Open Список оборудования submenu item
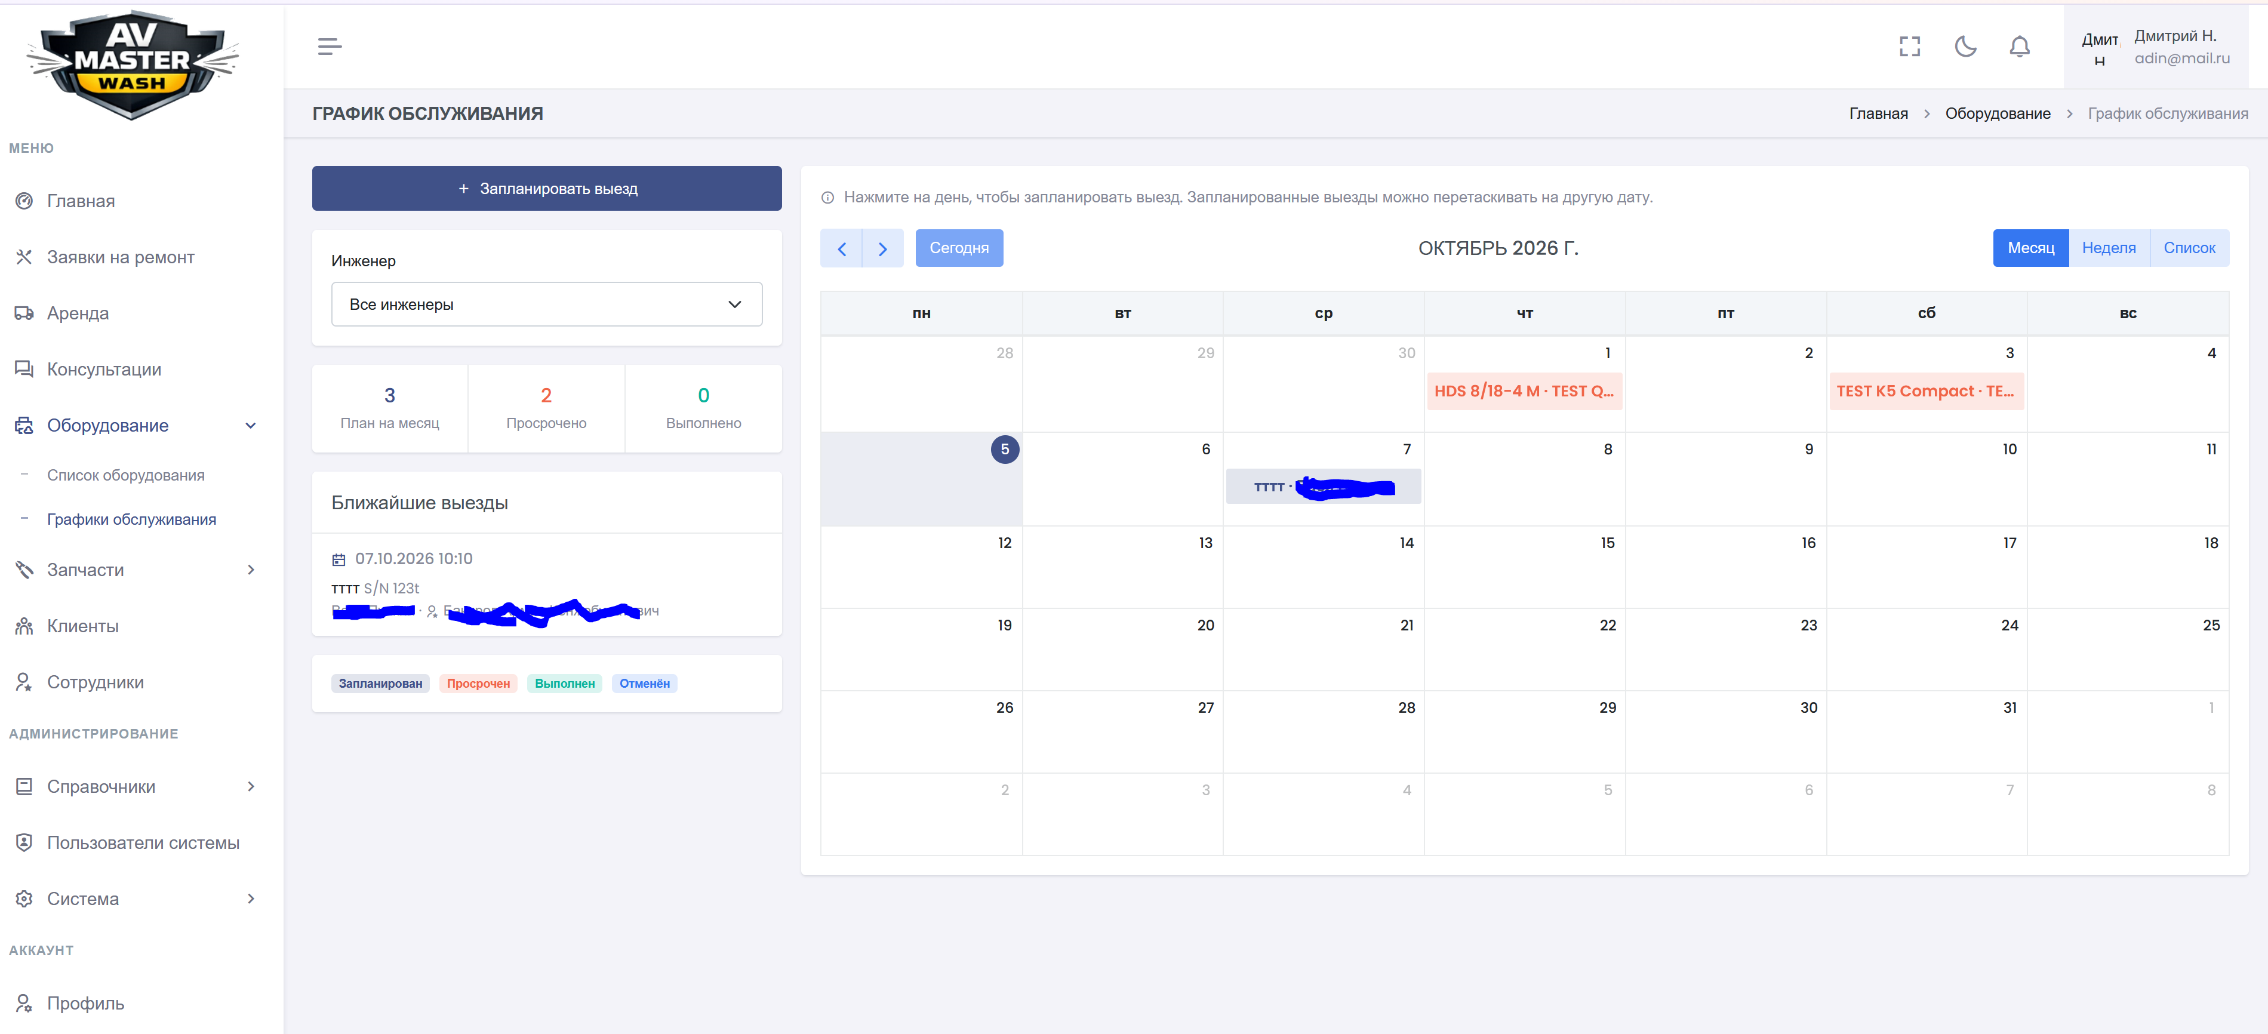Image resolution: width=2268 pixels, height=1034 pixels. pos(126,476)
